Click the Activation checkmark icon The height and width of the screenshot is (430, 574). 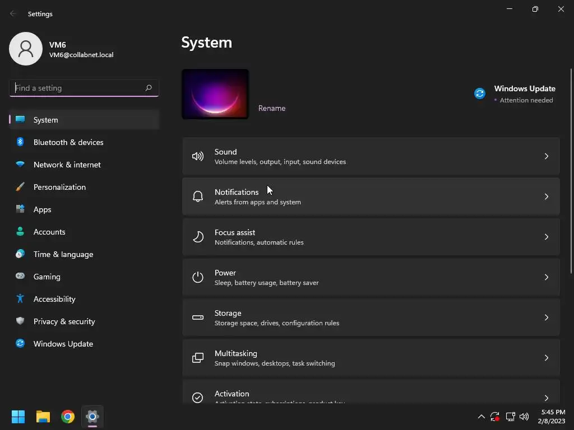click(198, 398)
